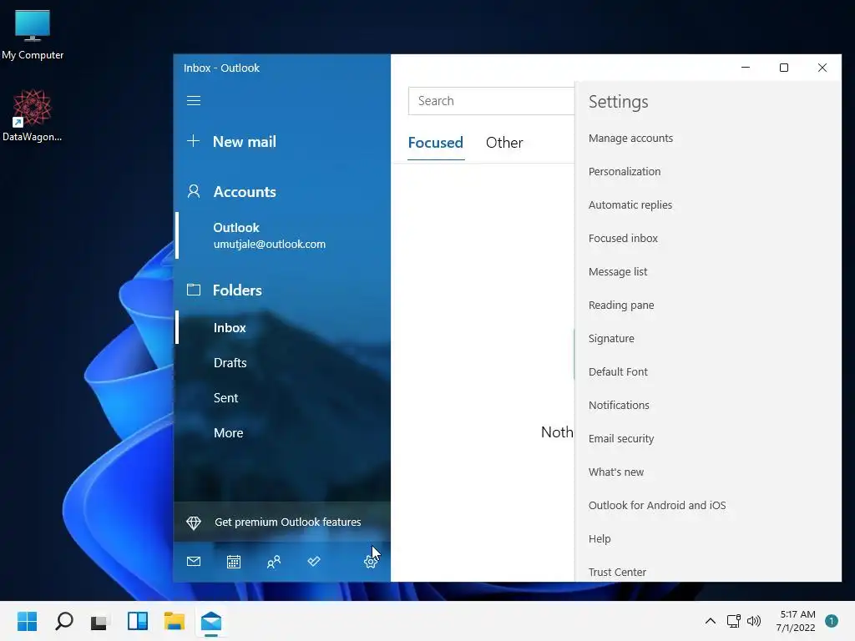Viewport: 855px width, 641px height.
Task: Select the DataWagon desktop shortcut
Action: click(x=33, y=115)
